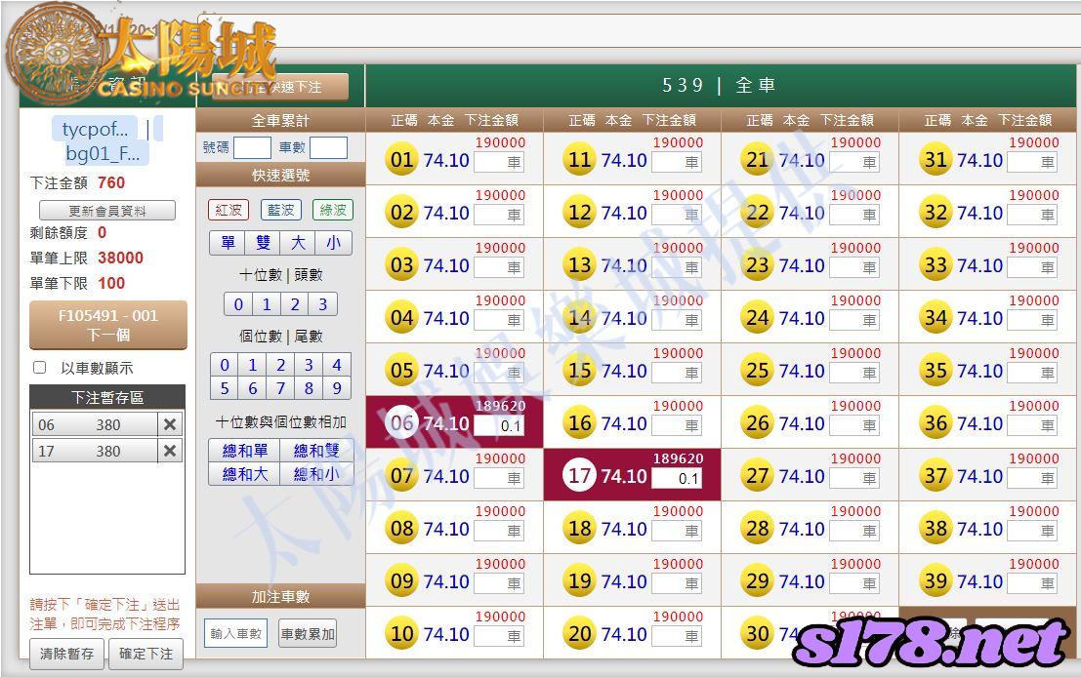
Task: Select 總和雙 sum even option
Action: tap(316, 451)
